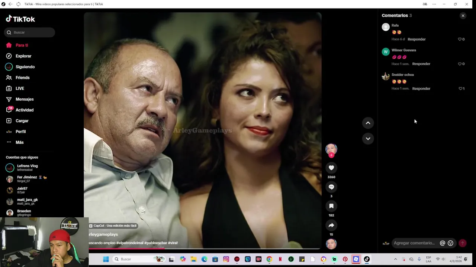Open Google Chrome from the taskbar
Screen dimensions: 476x267
269,259
